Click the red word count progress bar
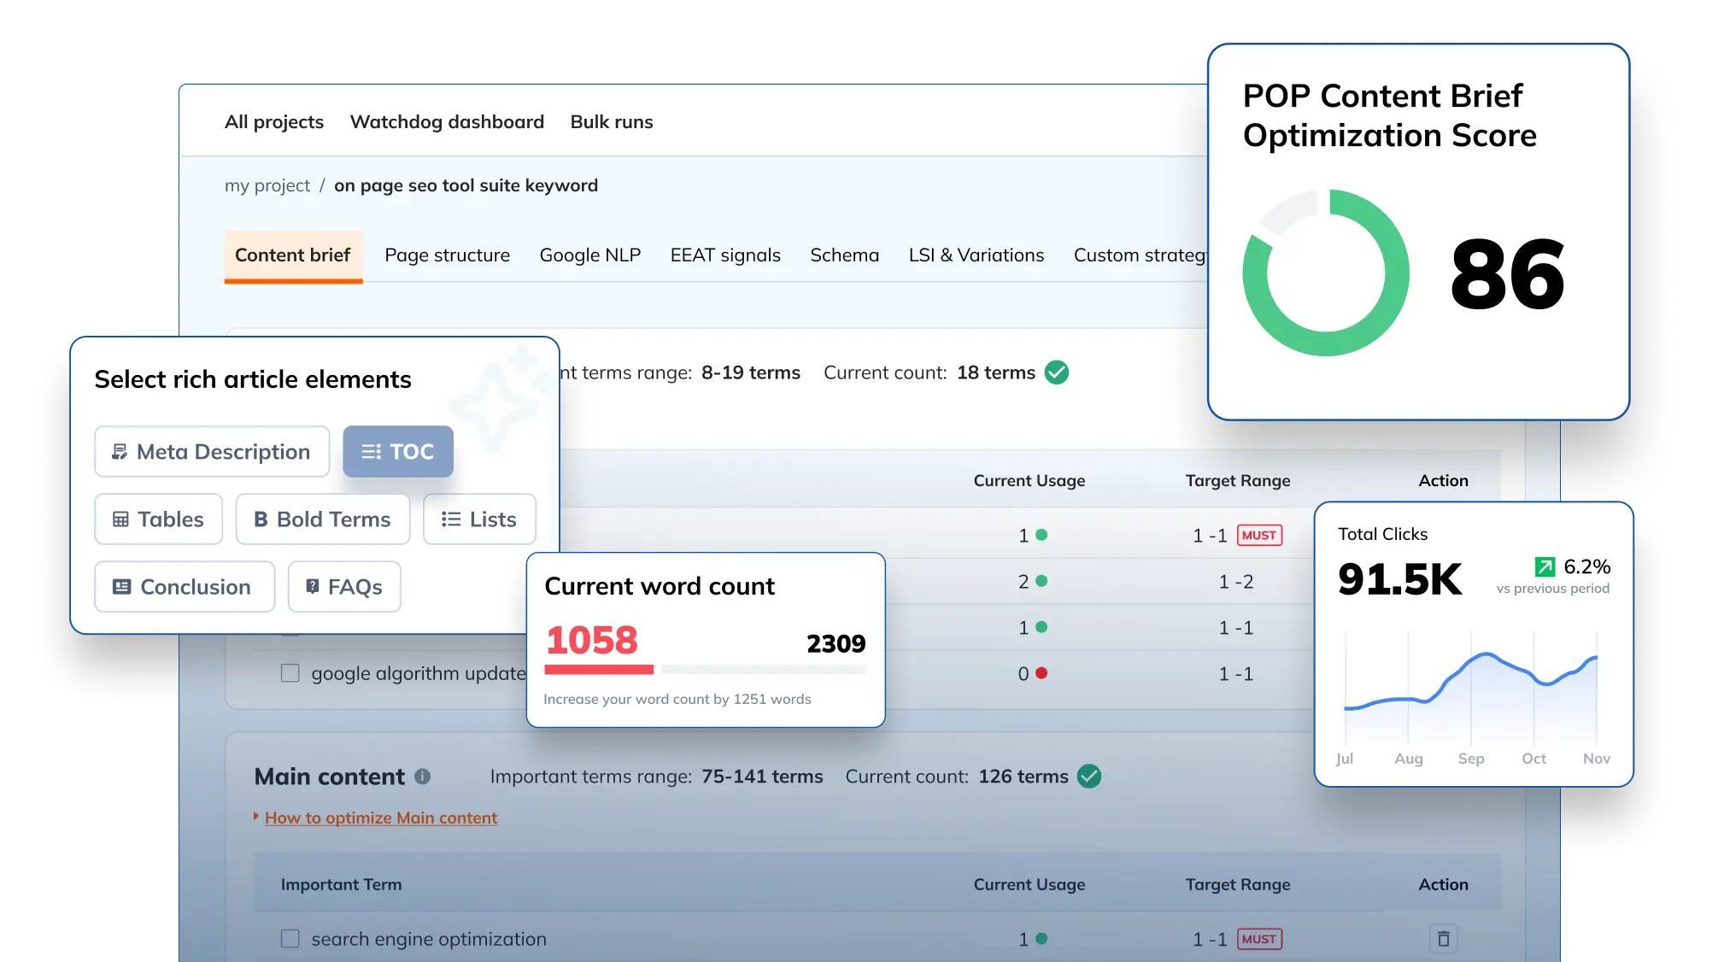The width and height of the screenshot is (1724, 962). click(599, 670)
